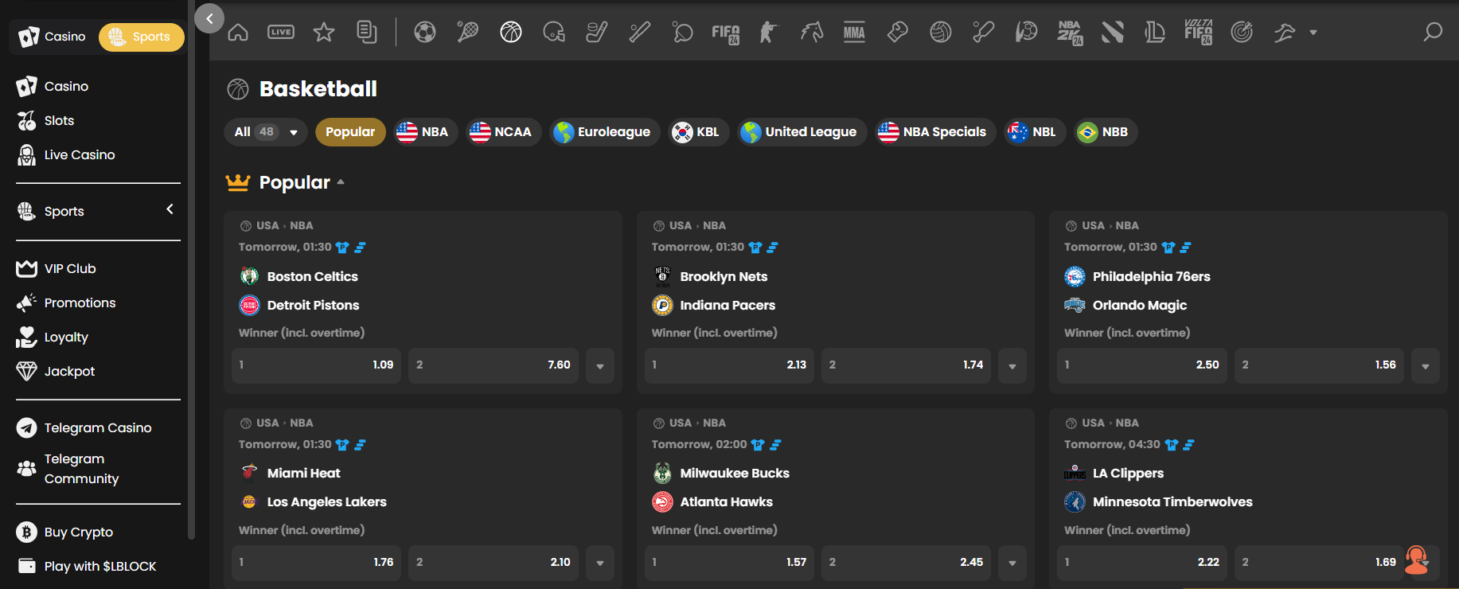
Task: Select the Tennis racket sport icon
Action: click(468, 32)
